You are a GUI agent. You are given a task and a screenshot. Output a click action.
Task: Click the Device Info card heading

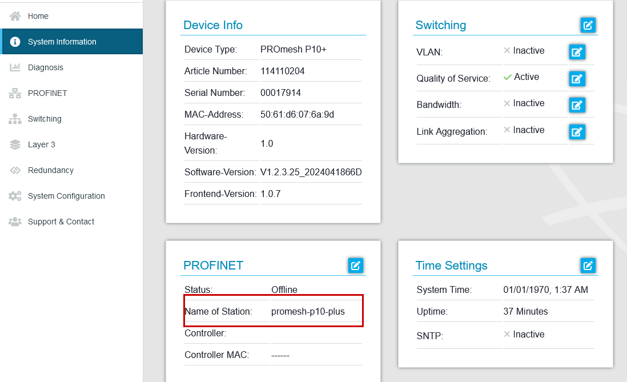coord(213,25)
